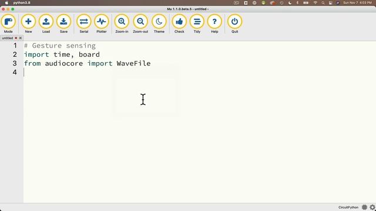Viewport: 376px width, 211px height.
Task: Open Spotlight search in menu bar
Action: pos(323,3)
